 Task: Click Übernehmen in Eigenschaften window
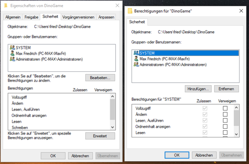click(x=108, y=156)
